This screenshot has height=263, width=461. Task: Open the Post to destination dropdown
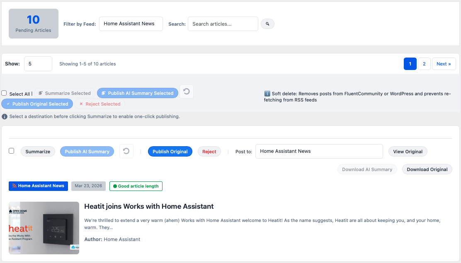coord(319,151)
